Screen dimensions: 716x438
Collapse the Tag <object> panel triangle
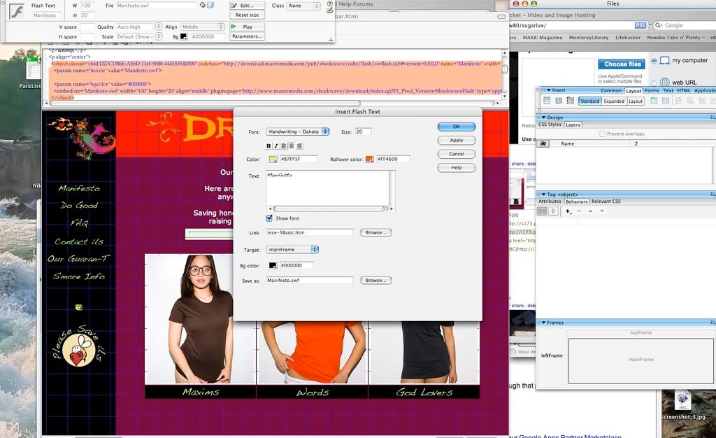point(543,194)
